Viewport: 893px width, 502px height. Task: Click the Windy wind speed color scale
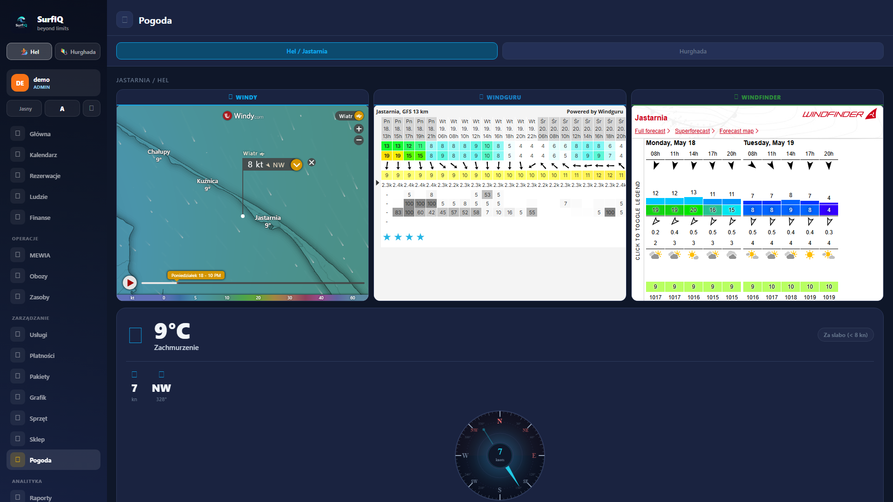242,297
